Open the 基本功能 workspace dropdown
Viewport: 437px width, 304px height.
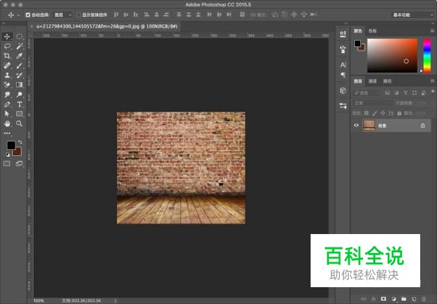pos(411,14)
